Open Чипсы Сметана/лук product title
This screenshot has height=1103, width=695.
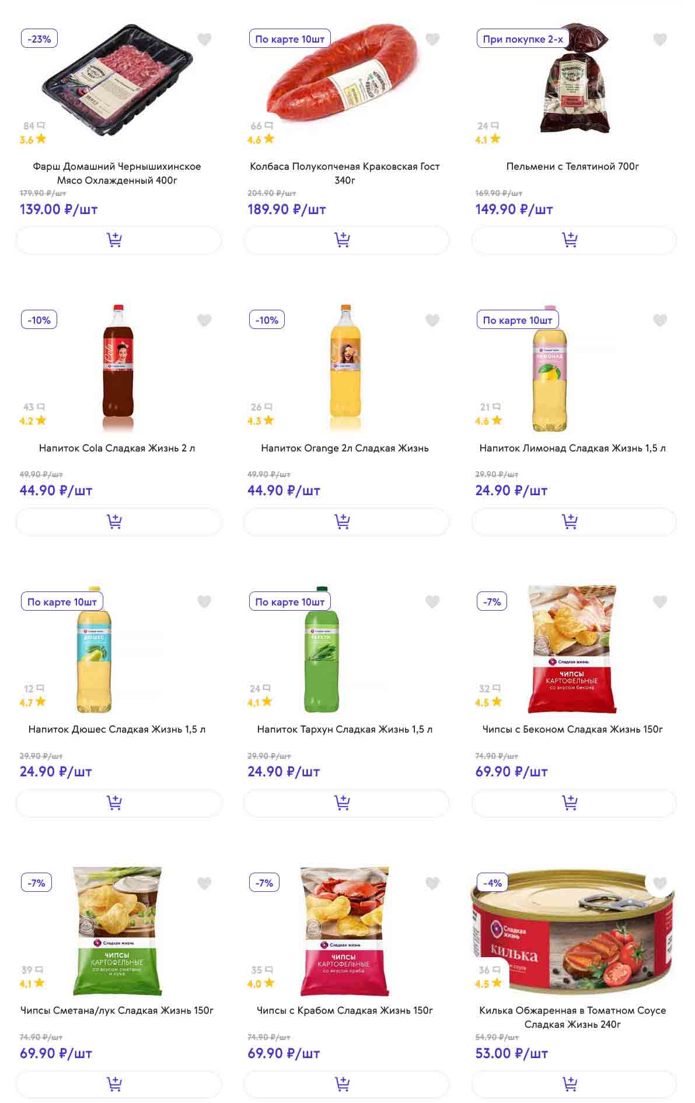click(117, 1010)
